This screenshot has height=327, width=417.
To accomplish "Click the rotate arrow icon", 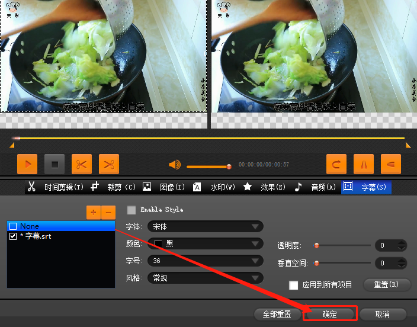I will tap(336, 164).
